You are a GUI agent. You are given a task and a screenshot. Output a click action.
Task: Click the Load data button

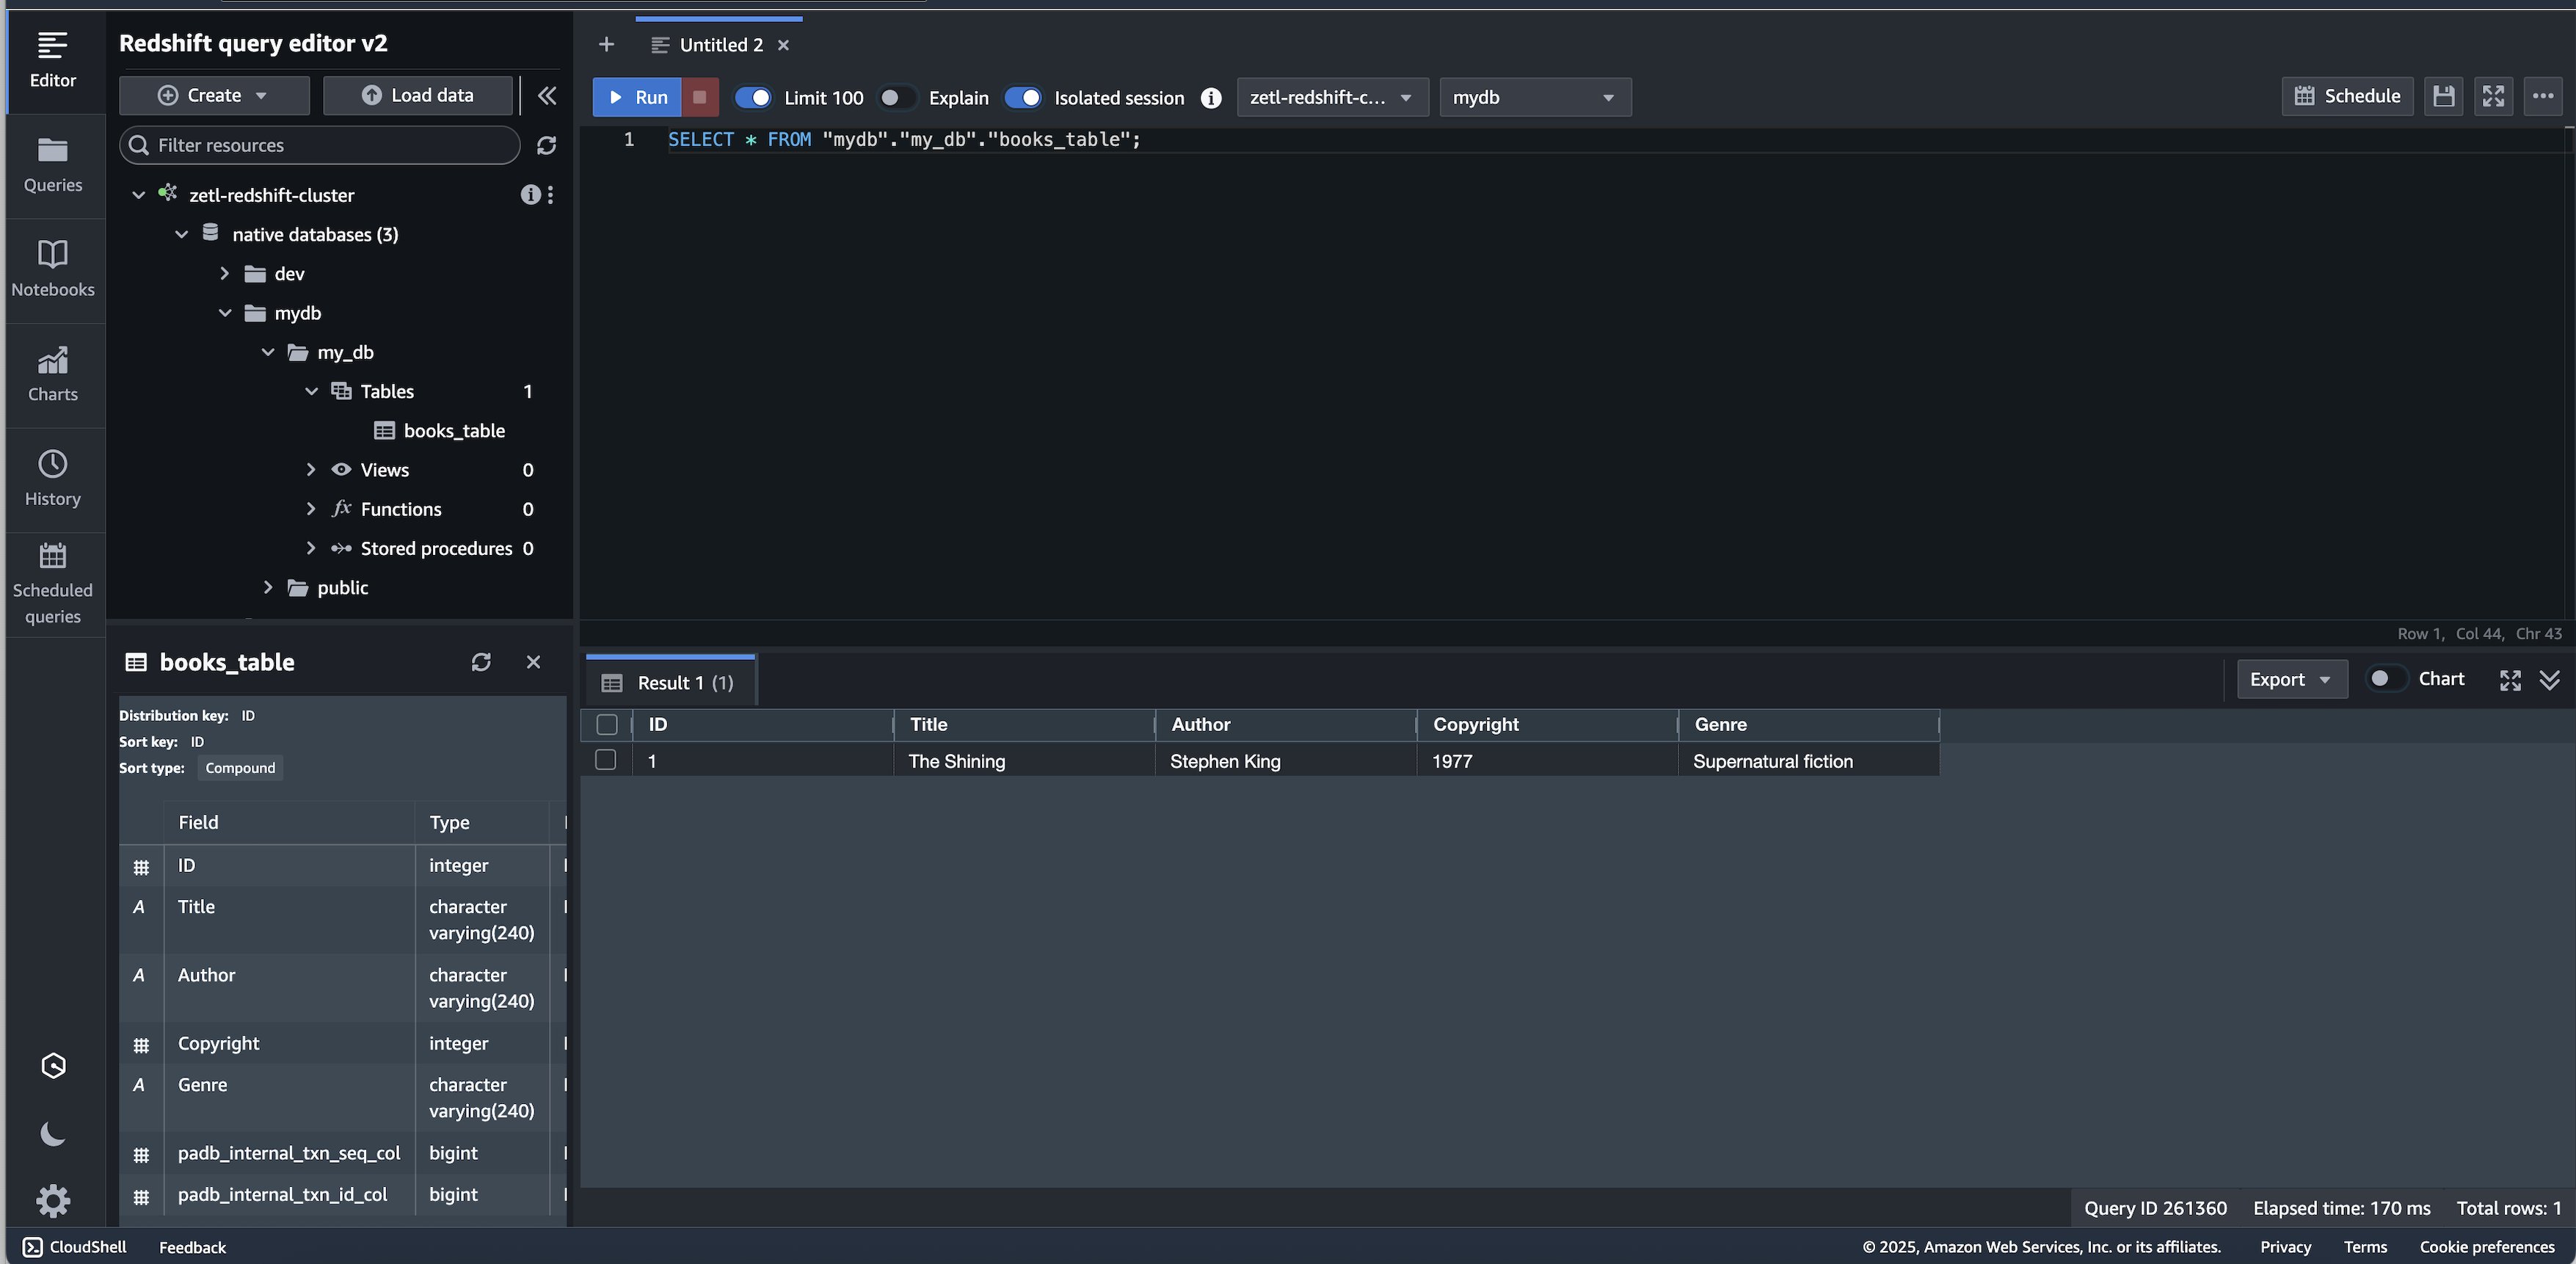click(x=417, y=95)
